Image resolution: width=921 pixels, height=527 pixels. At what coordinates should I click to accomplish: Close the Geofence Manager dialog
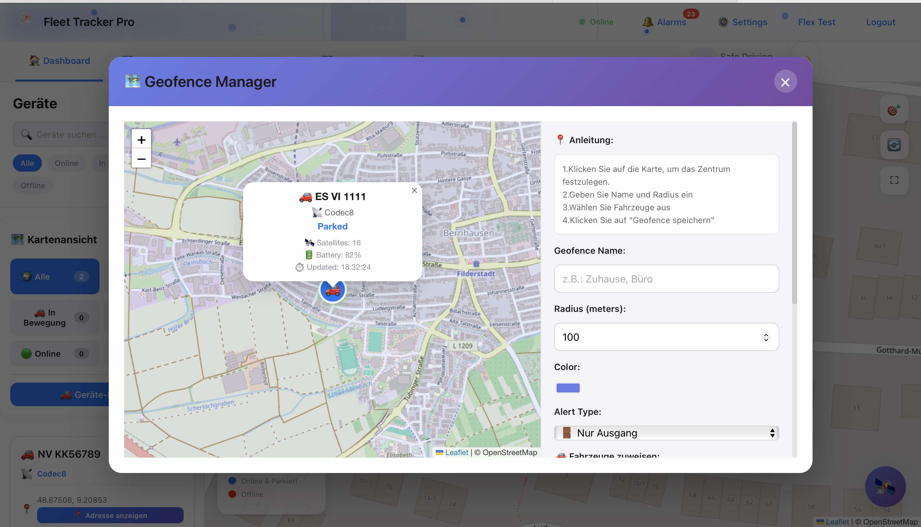(x=785, y=82)
